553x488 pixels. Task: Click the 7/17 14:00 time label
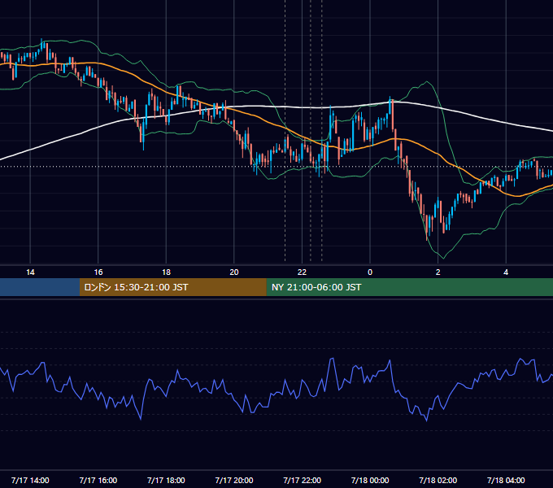click(x=30, y=480)
